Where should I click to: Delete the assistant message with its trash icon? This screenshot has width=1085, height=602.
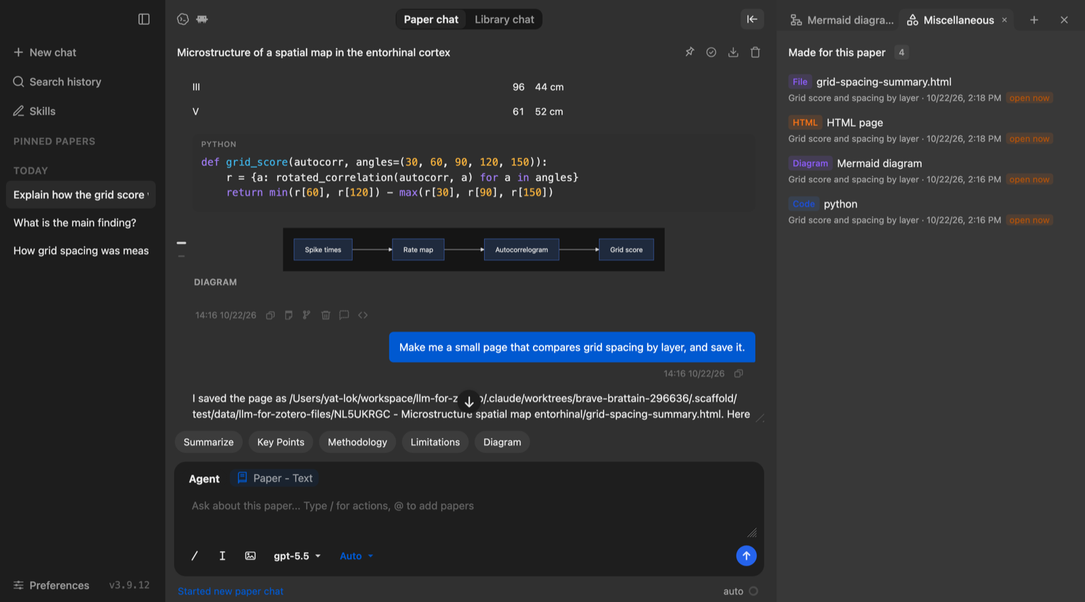click(x=325, y=315)
